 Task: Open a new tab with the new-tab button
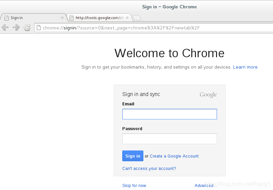pos(137,18)
